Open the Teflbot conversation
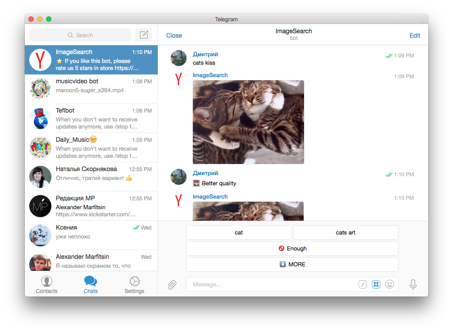 point(91,118)
